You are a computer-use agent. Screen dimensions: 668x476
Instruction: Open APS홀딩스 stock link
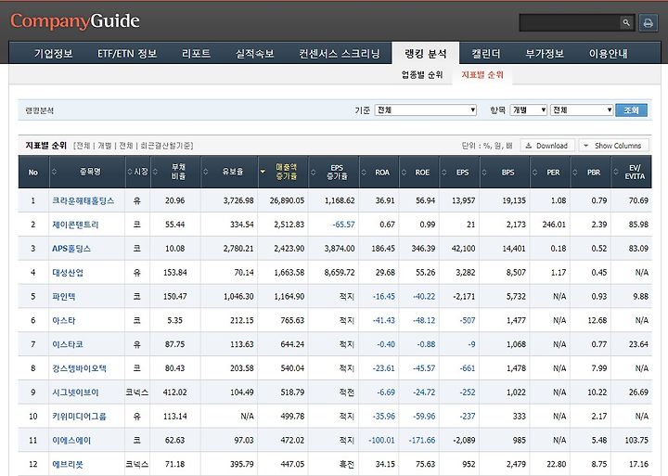[71, 249]
